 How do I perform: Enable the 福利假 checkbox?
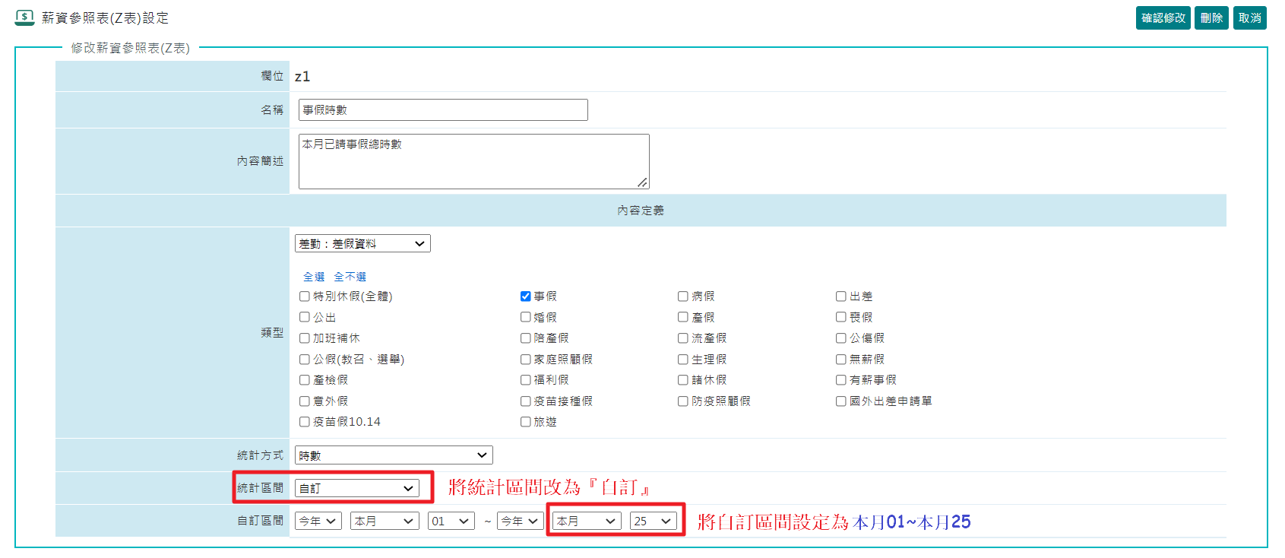pos(526,380)
